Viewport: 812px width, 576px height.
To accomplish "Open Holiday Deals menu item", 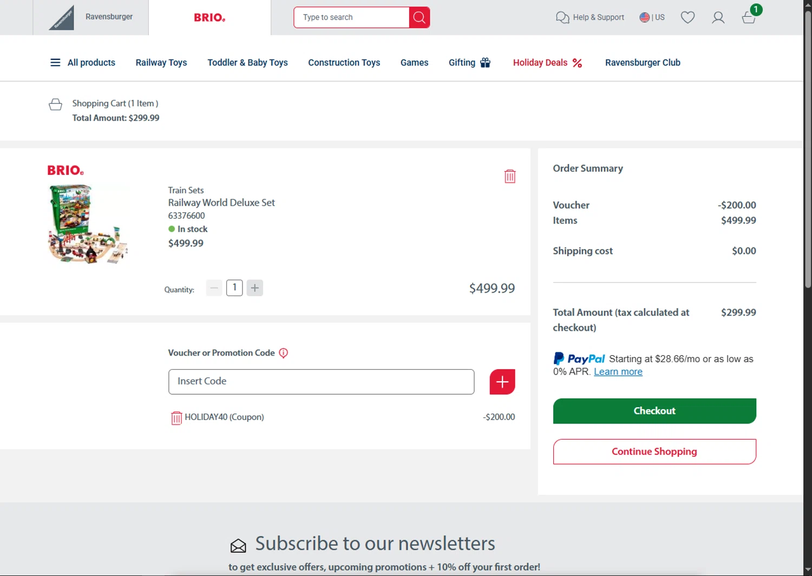I will [547, 63].
